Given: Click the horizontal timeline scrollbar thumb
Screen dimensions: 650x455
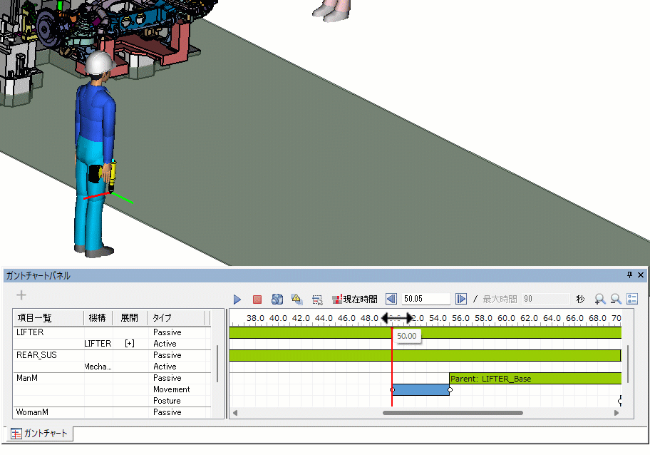Looking at the screenshot, I should click(x=453, y=413).
